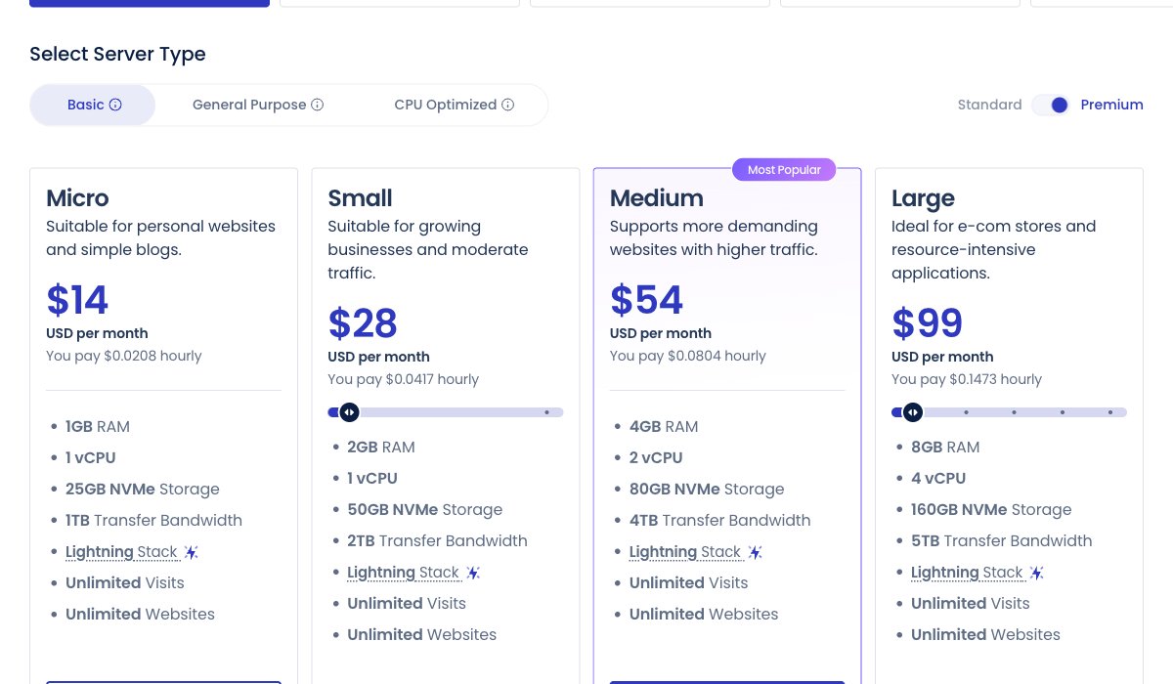Click "4 vCPU" in Large card
The height and width of the screenshot is (684, 1173).
click(938, 479)
